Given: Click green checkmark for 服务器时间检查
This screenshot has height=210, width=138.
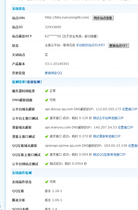Looking at the screenshot, I should (47, 91).
